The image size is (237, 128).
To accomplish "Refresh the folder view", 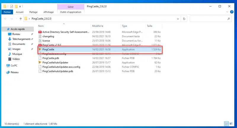I will pos(184,19).
